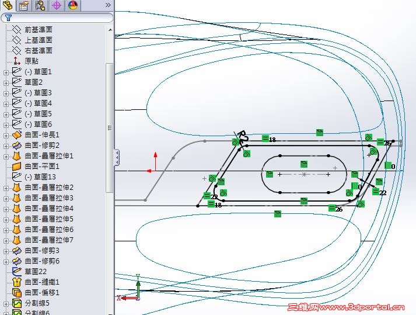
Task: Expand the (-) 草圖1 node
Action: tap(6, 72)
